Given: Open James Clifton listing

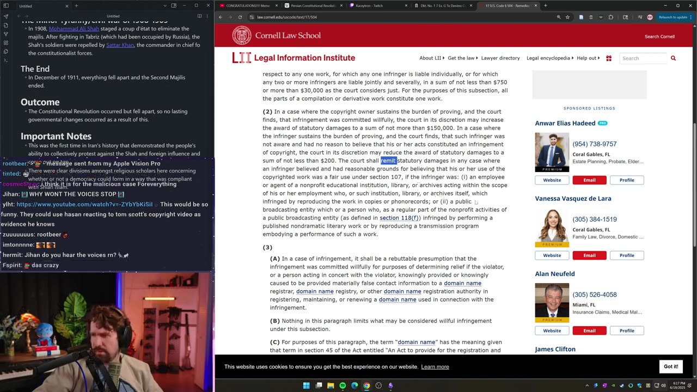Looking at the screenshot, I should [x=555, y=349].
